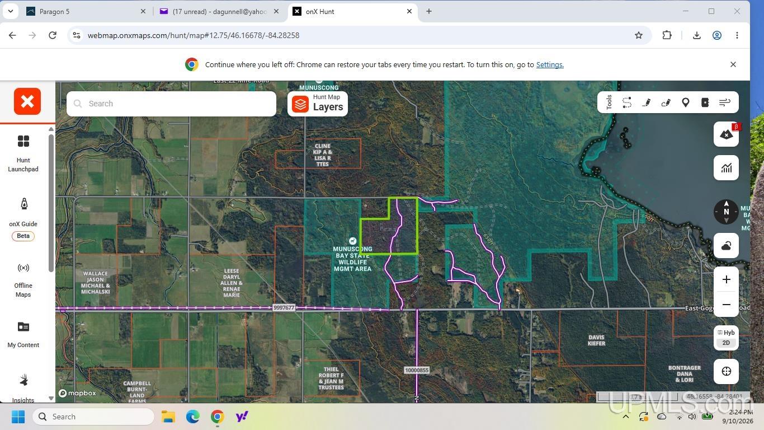The width and height of the screenshot is (764, 430).
Task: Open the beta terrain feature button
Action: tap(726, 134)
